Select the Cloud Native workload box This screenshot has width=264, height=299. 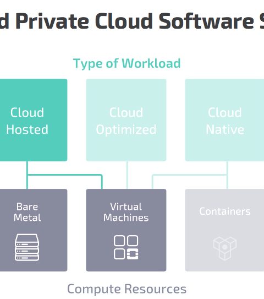pos(224,120)
